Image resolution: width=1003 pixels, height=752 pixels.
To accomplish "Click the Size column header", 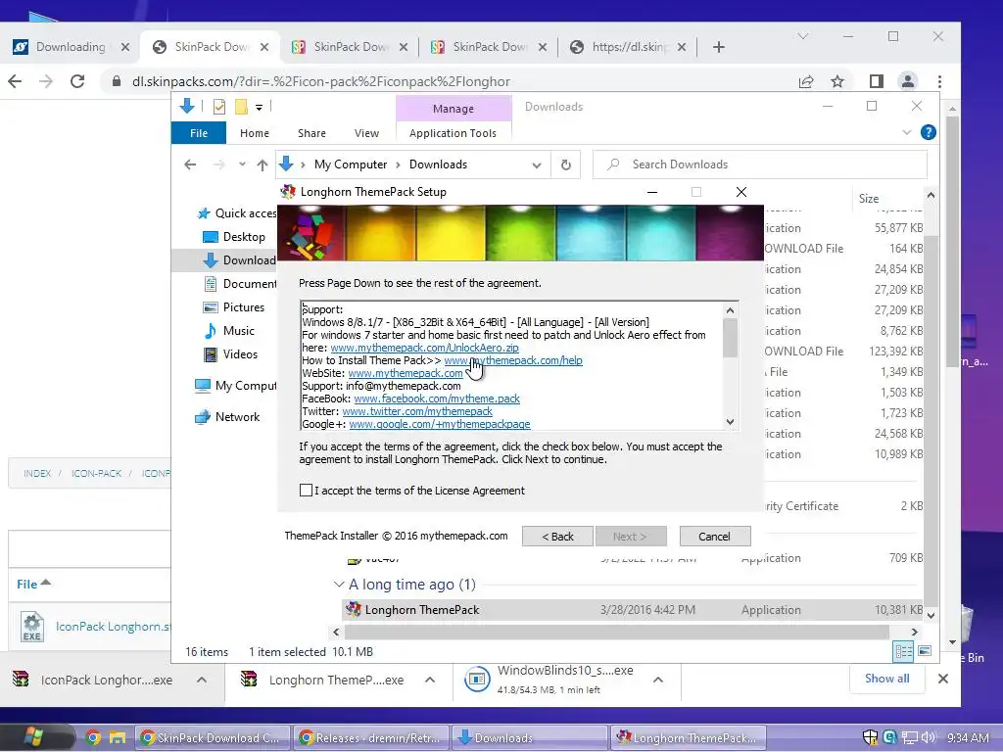I will 868,198.
